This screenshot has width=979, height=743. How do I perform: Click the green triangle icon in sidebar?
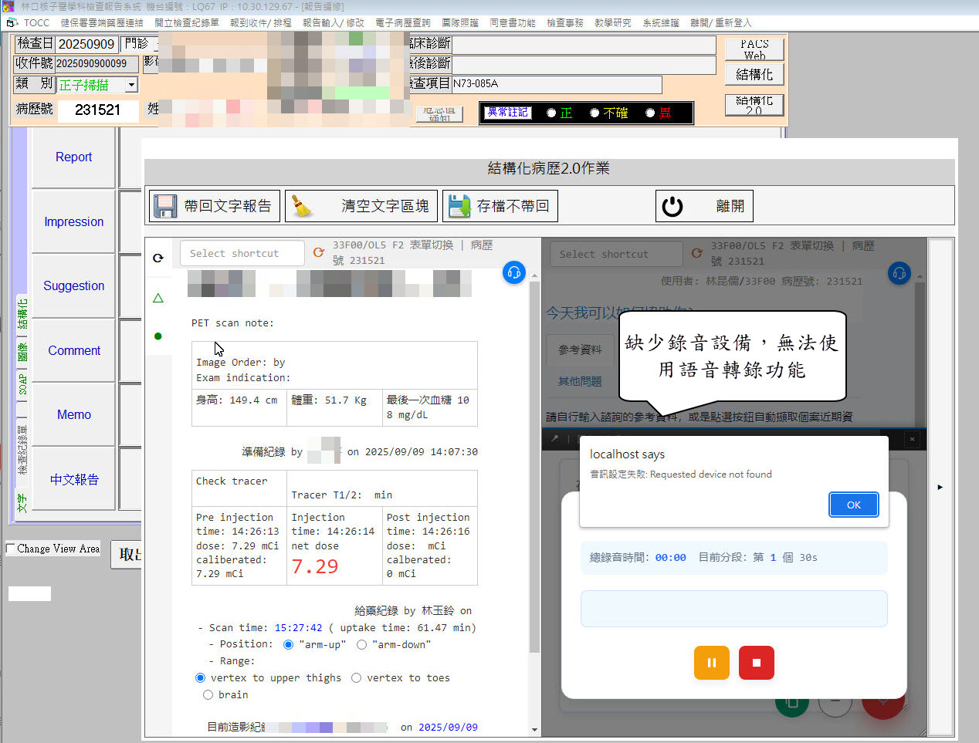click(x=158, y=298)
